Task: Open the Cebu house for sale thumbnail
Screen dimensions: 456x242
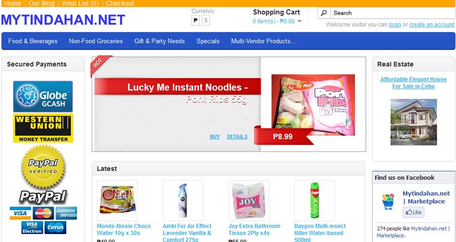Action: [414, 122]
